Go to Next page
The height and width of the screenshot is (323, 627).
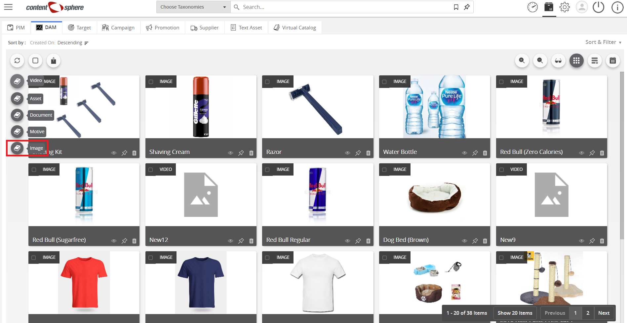tap(604, 313)
